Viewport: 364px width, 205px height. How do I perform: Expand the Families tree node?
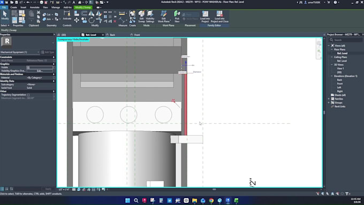point(329,99)
